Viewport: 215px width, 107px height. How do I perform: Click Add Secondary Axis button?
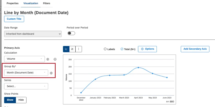pos(195,49)
